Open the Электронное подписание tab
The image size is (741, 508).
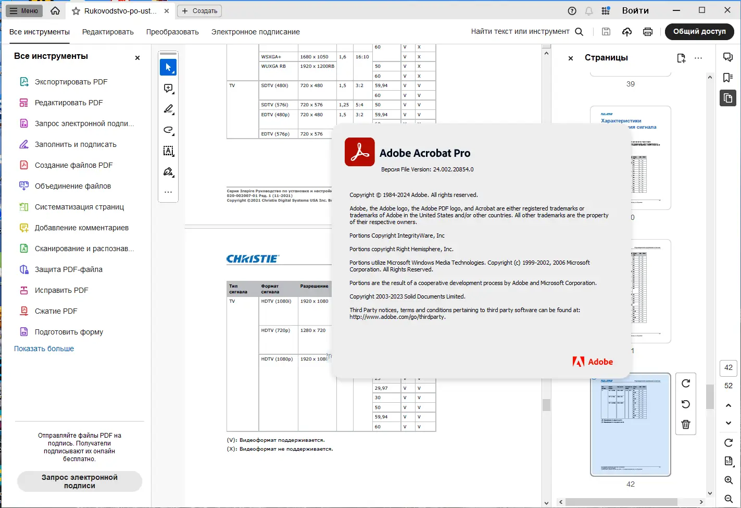pyautogui.click(x=255, y=32)
